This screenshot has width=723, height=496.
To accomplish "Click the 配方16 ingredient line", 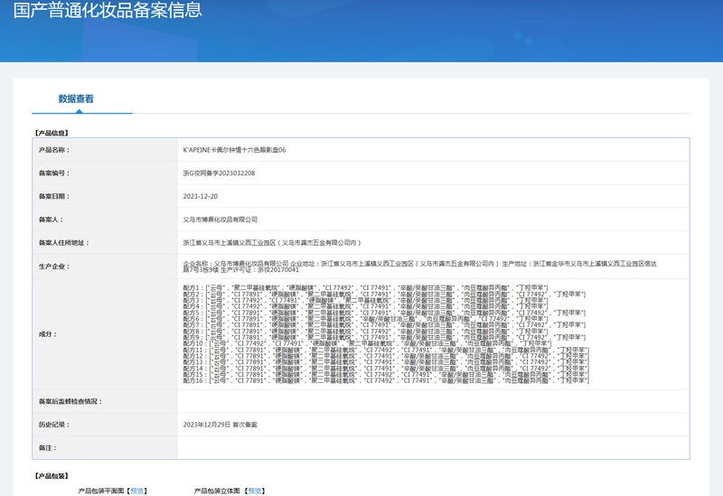I will (386, 380).
